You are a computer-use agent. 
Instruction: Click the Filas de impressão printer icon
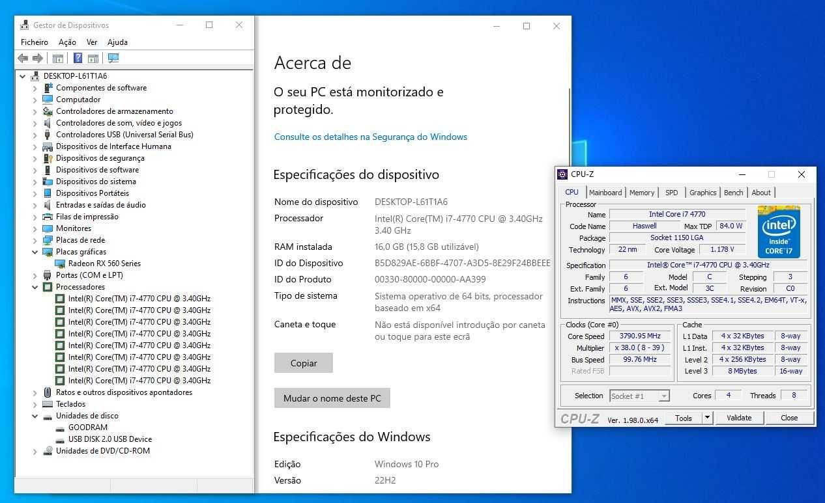pos(48,217)
